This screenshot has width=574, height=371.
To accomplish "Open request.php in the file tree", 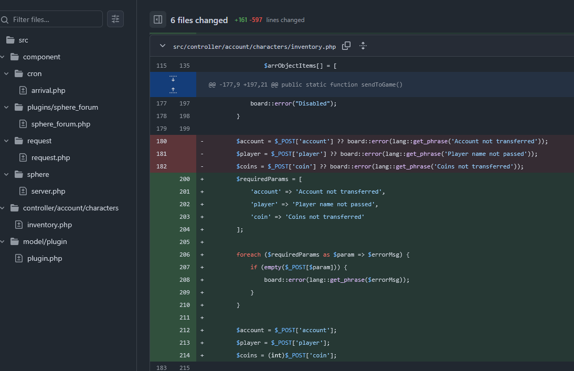I will 50,158.
